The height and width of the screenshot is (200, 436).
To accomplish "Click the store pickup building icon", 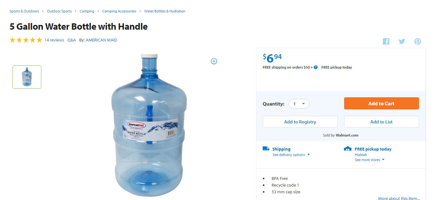I will click(x=348, y=149).
